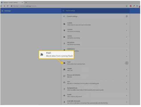Expand the Ads row arrow

tap(127, 83)
